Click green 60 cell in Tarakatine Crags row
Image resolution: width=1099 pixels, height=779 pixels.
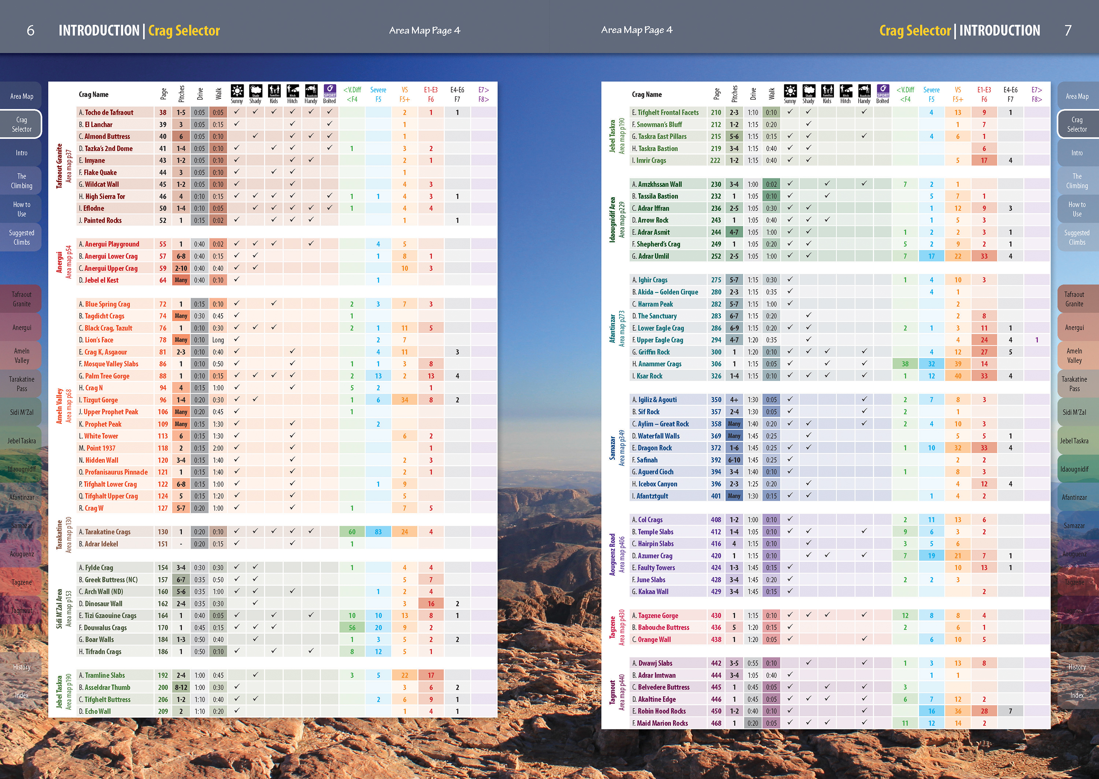click(352, 532)
